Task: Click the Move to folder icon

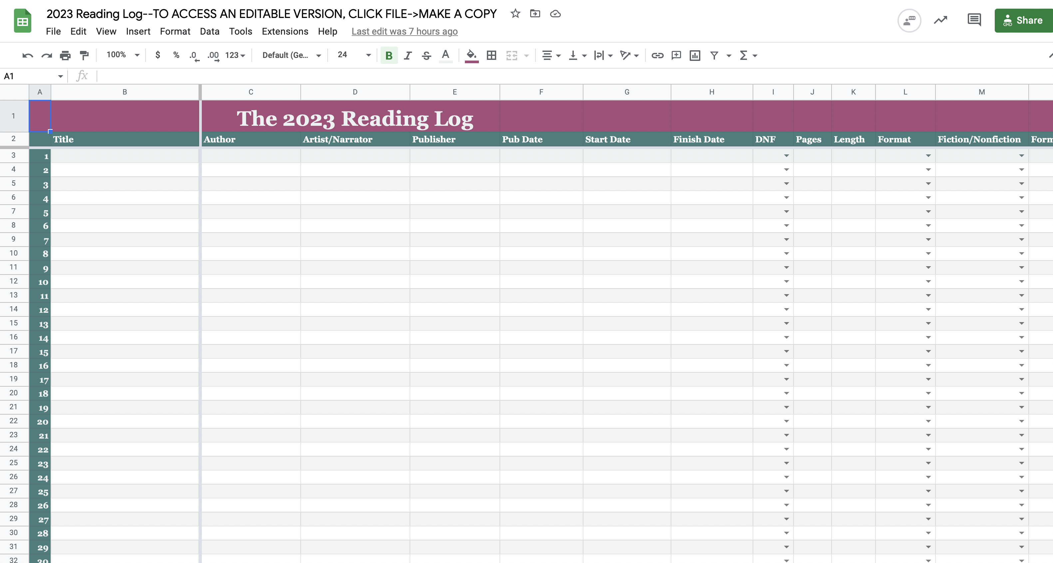Action: click(535, 14)
